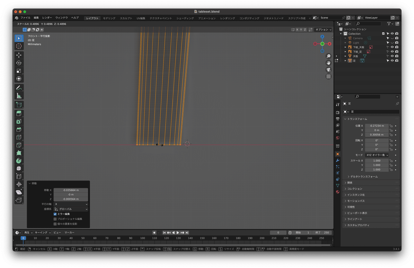Select the Shear tool
Image resolution: width=414 pixels, height=268 pixels.
(x=19, y=192)
